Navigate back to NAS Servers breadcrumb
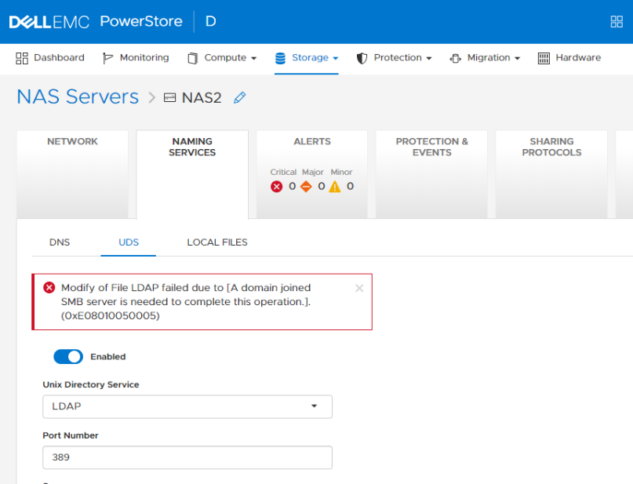This screenshot has height=484, width=633. pyautogui.click(x=78, y=97)
